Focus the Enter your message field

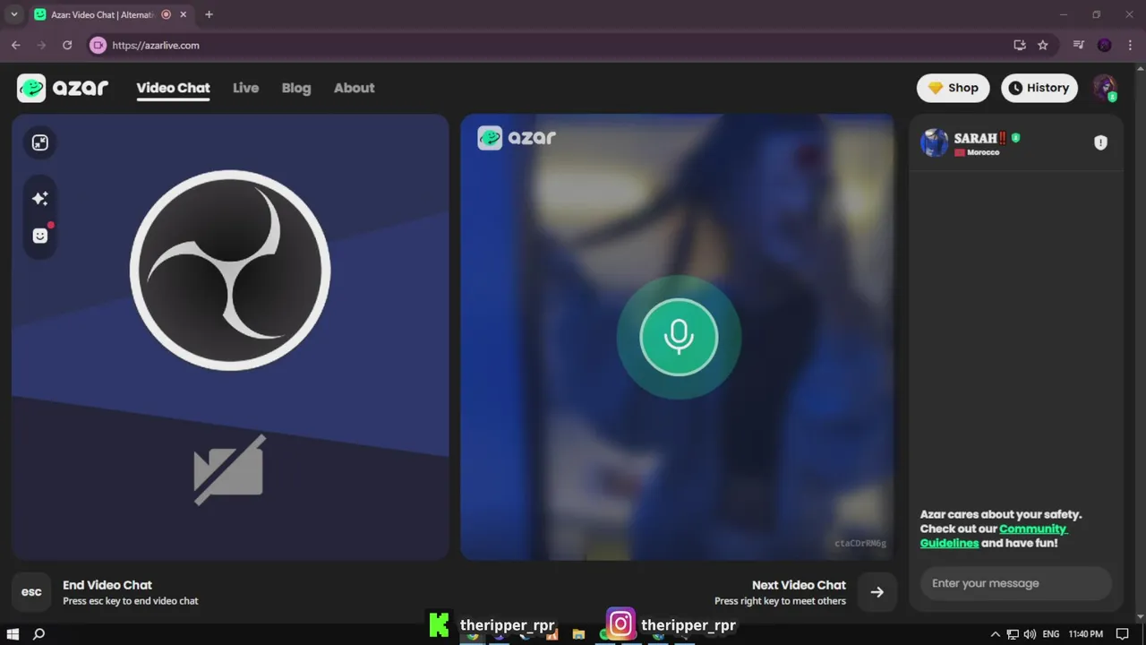coord(1015,583)
